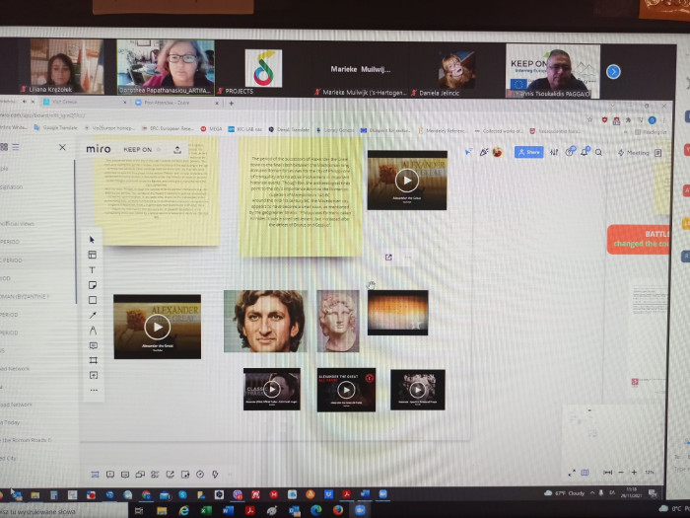This screenshot has width=690, height=518.
Task: Select Daniela Jelincic's video tile
Action: tap(456, 70)
